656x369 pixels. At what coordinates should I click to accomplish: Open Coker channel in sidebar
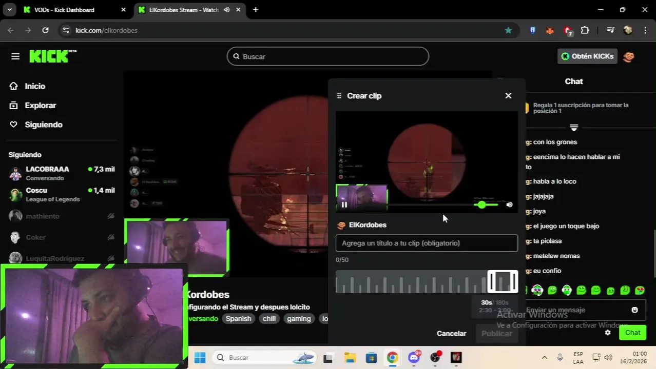tap(62, 237)
